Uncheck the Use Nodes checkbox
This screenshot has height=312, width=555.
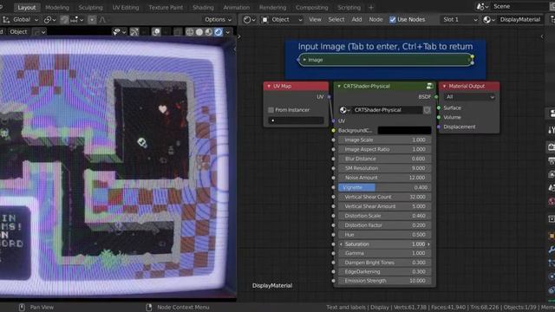[x=393, y=20]
